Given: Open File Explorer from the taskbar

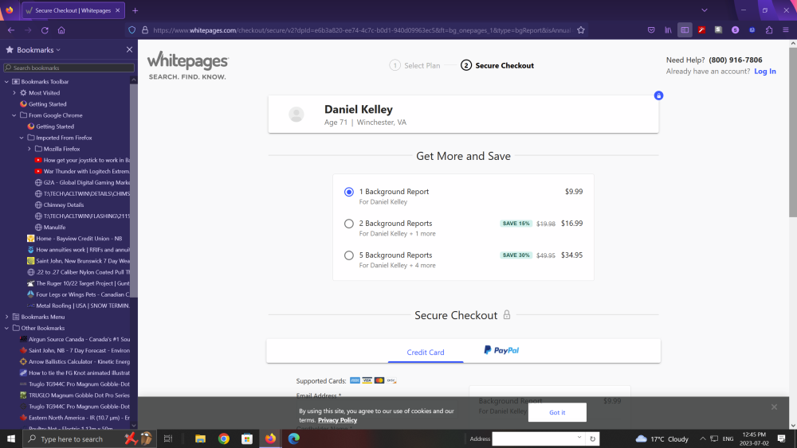Looking at the screenshot, I should 201,438.
